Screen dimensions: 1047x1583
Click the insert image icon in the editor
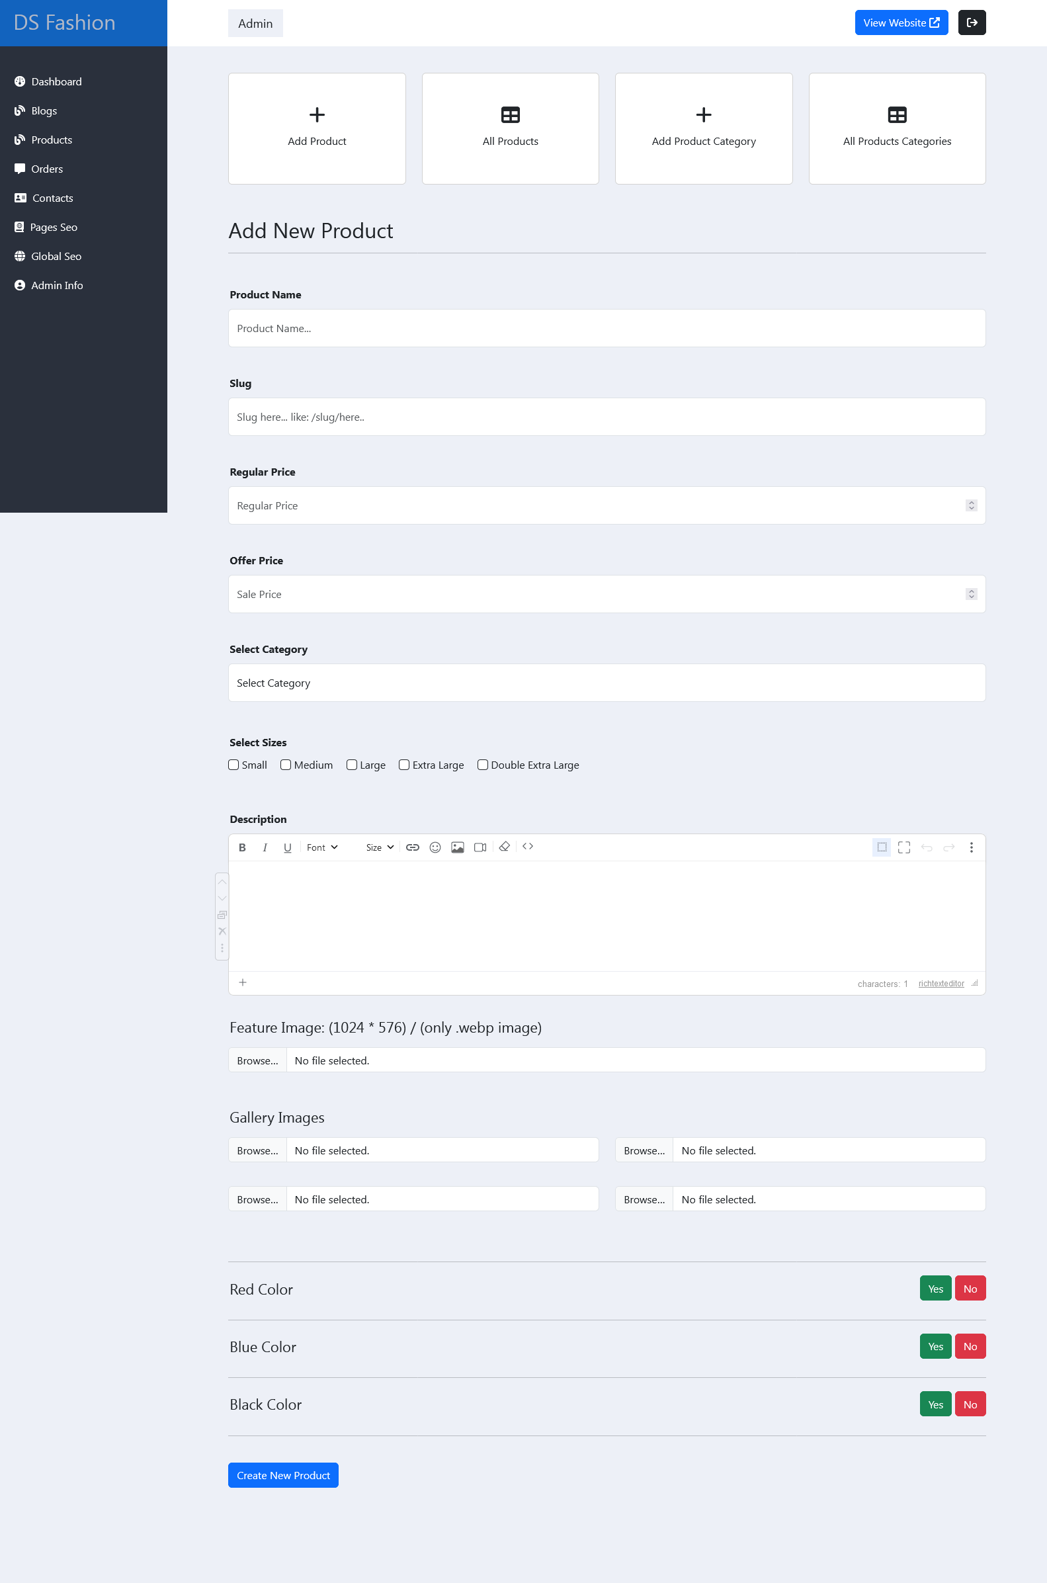point(458,847)
